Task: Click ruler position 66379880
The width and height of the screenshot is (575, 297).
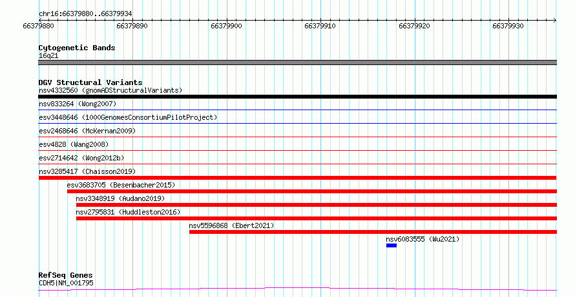Action: click(39, 26)
